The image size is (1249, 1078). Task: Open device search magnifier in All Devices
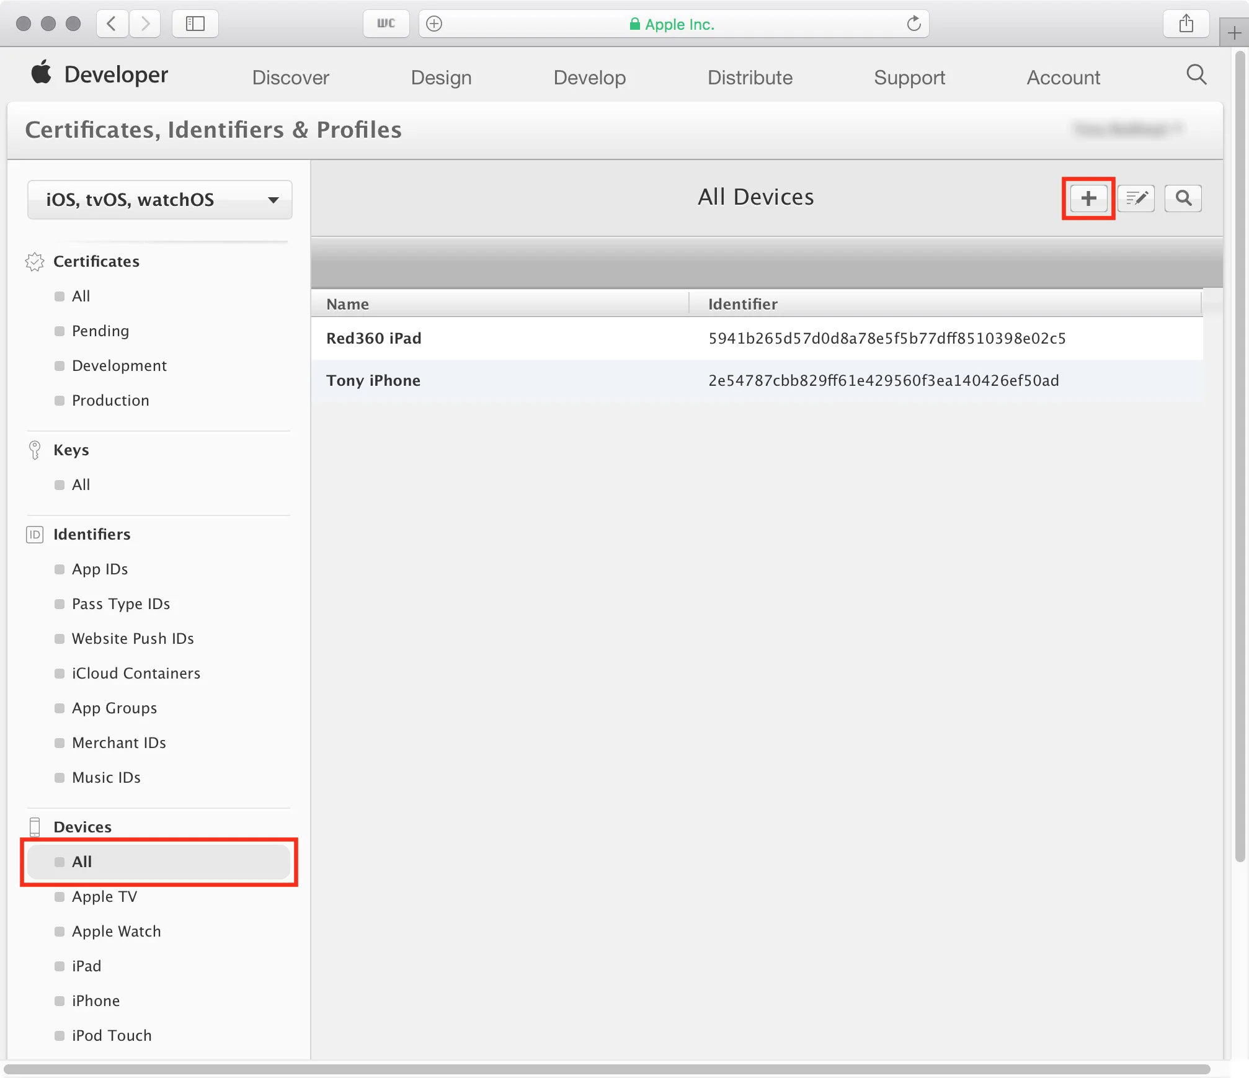coord(1183,198)
